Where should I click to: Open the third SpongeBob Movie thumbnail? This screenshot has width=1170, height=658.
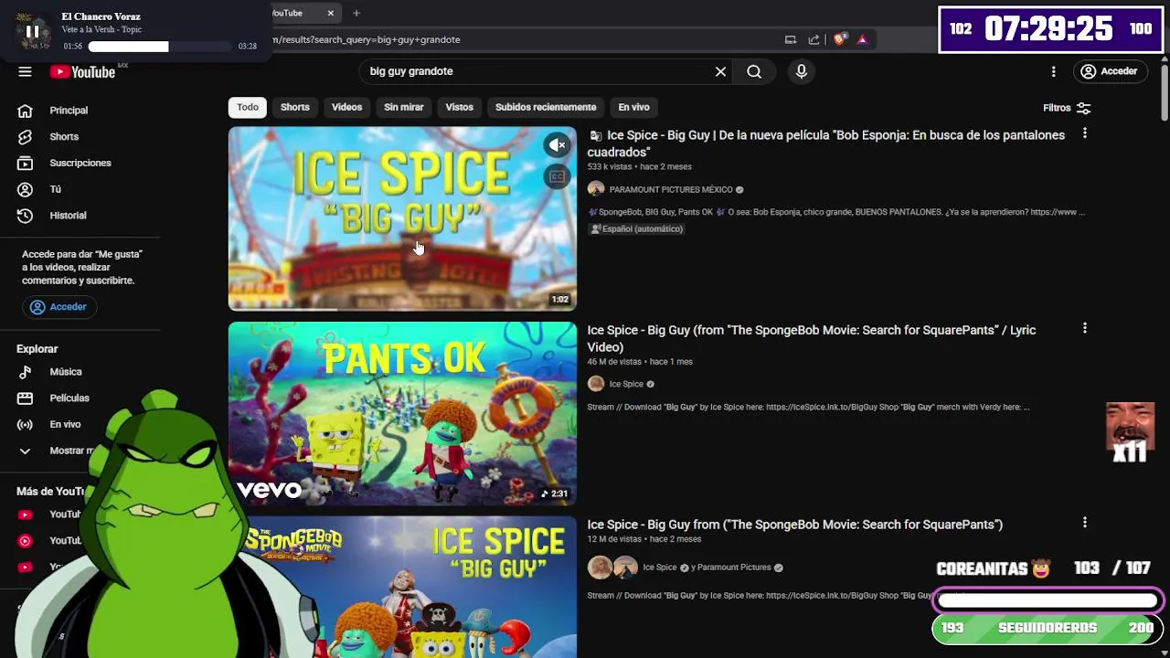(402, 587)
